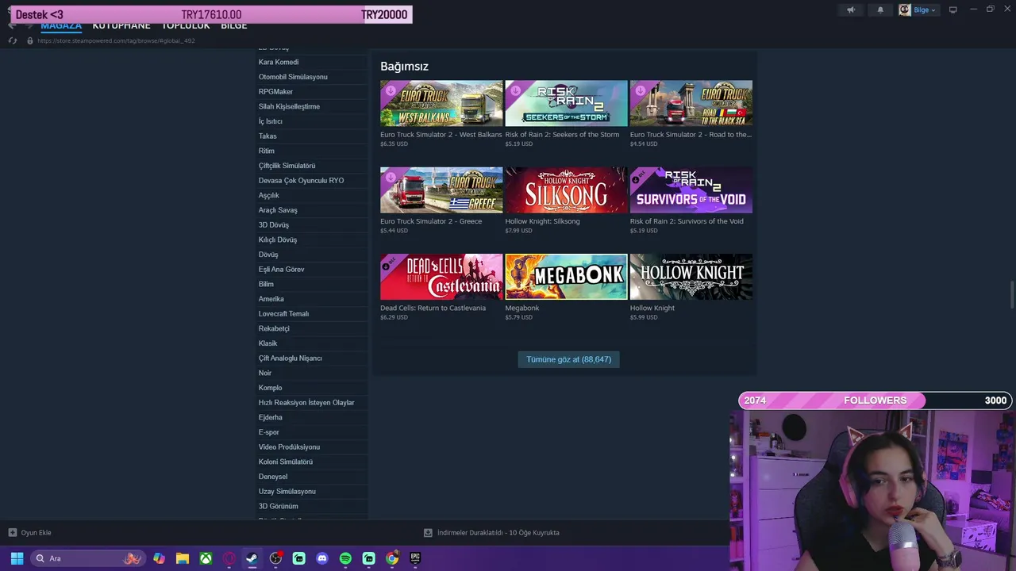The height and width of the screenshot is (571, 1016).
Task: Select the Otomobil Simülasyonu tag
Action: (x=293, y=77)
